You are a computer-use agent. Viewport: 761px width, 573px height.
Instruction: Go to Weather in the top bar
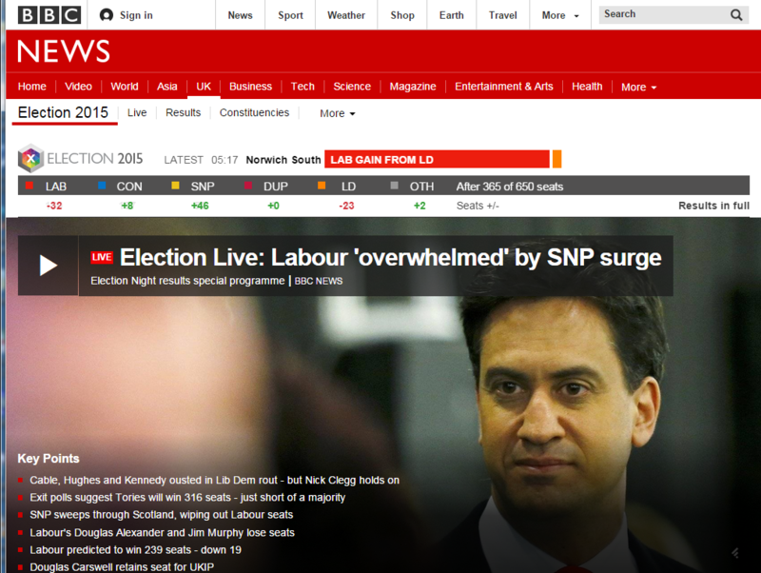pos(346,15)
